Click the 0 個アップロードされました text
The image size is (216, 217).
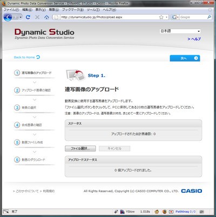click(x=133, y=170)
